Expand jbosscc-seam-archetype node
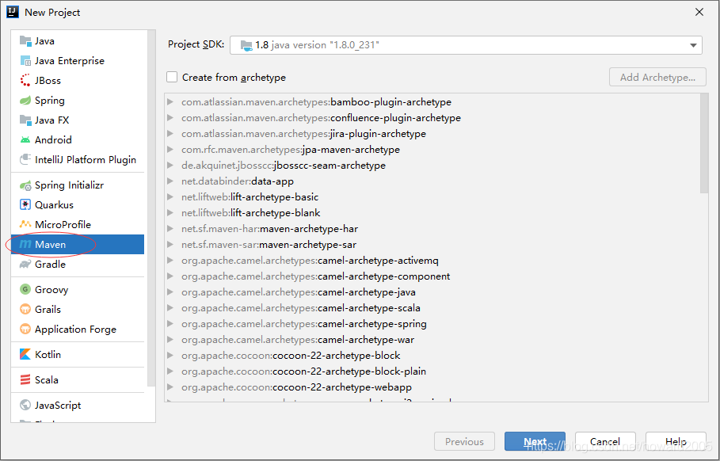 pyautogui.click(x=170, y=166)
